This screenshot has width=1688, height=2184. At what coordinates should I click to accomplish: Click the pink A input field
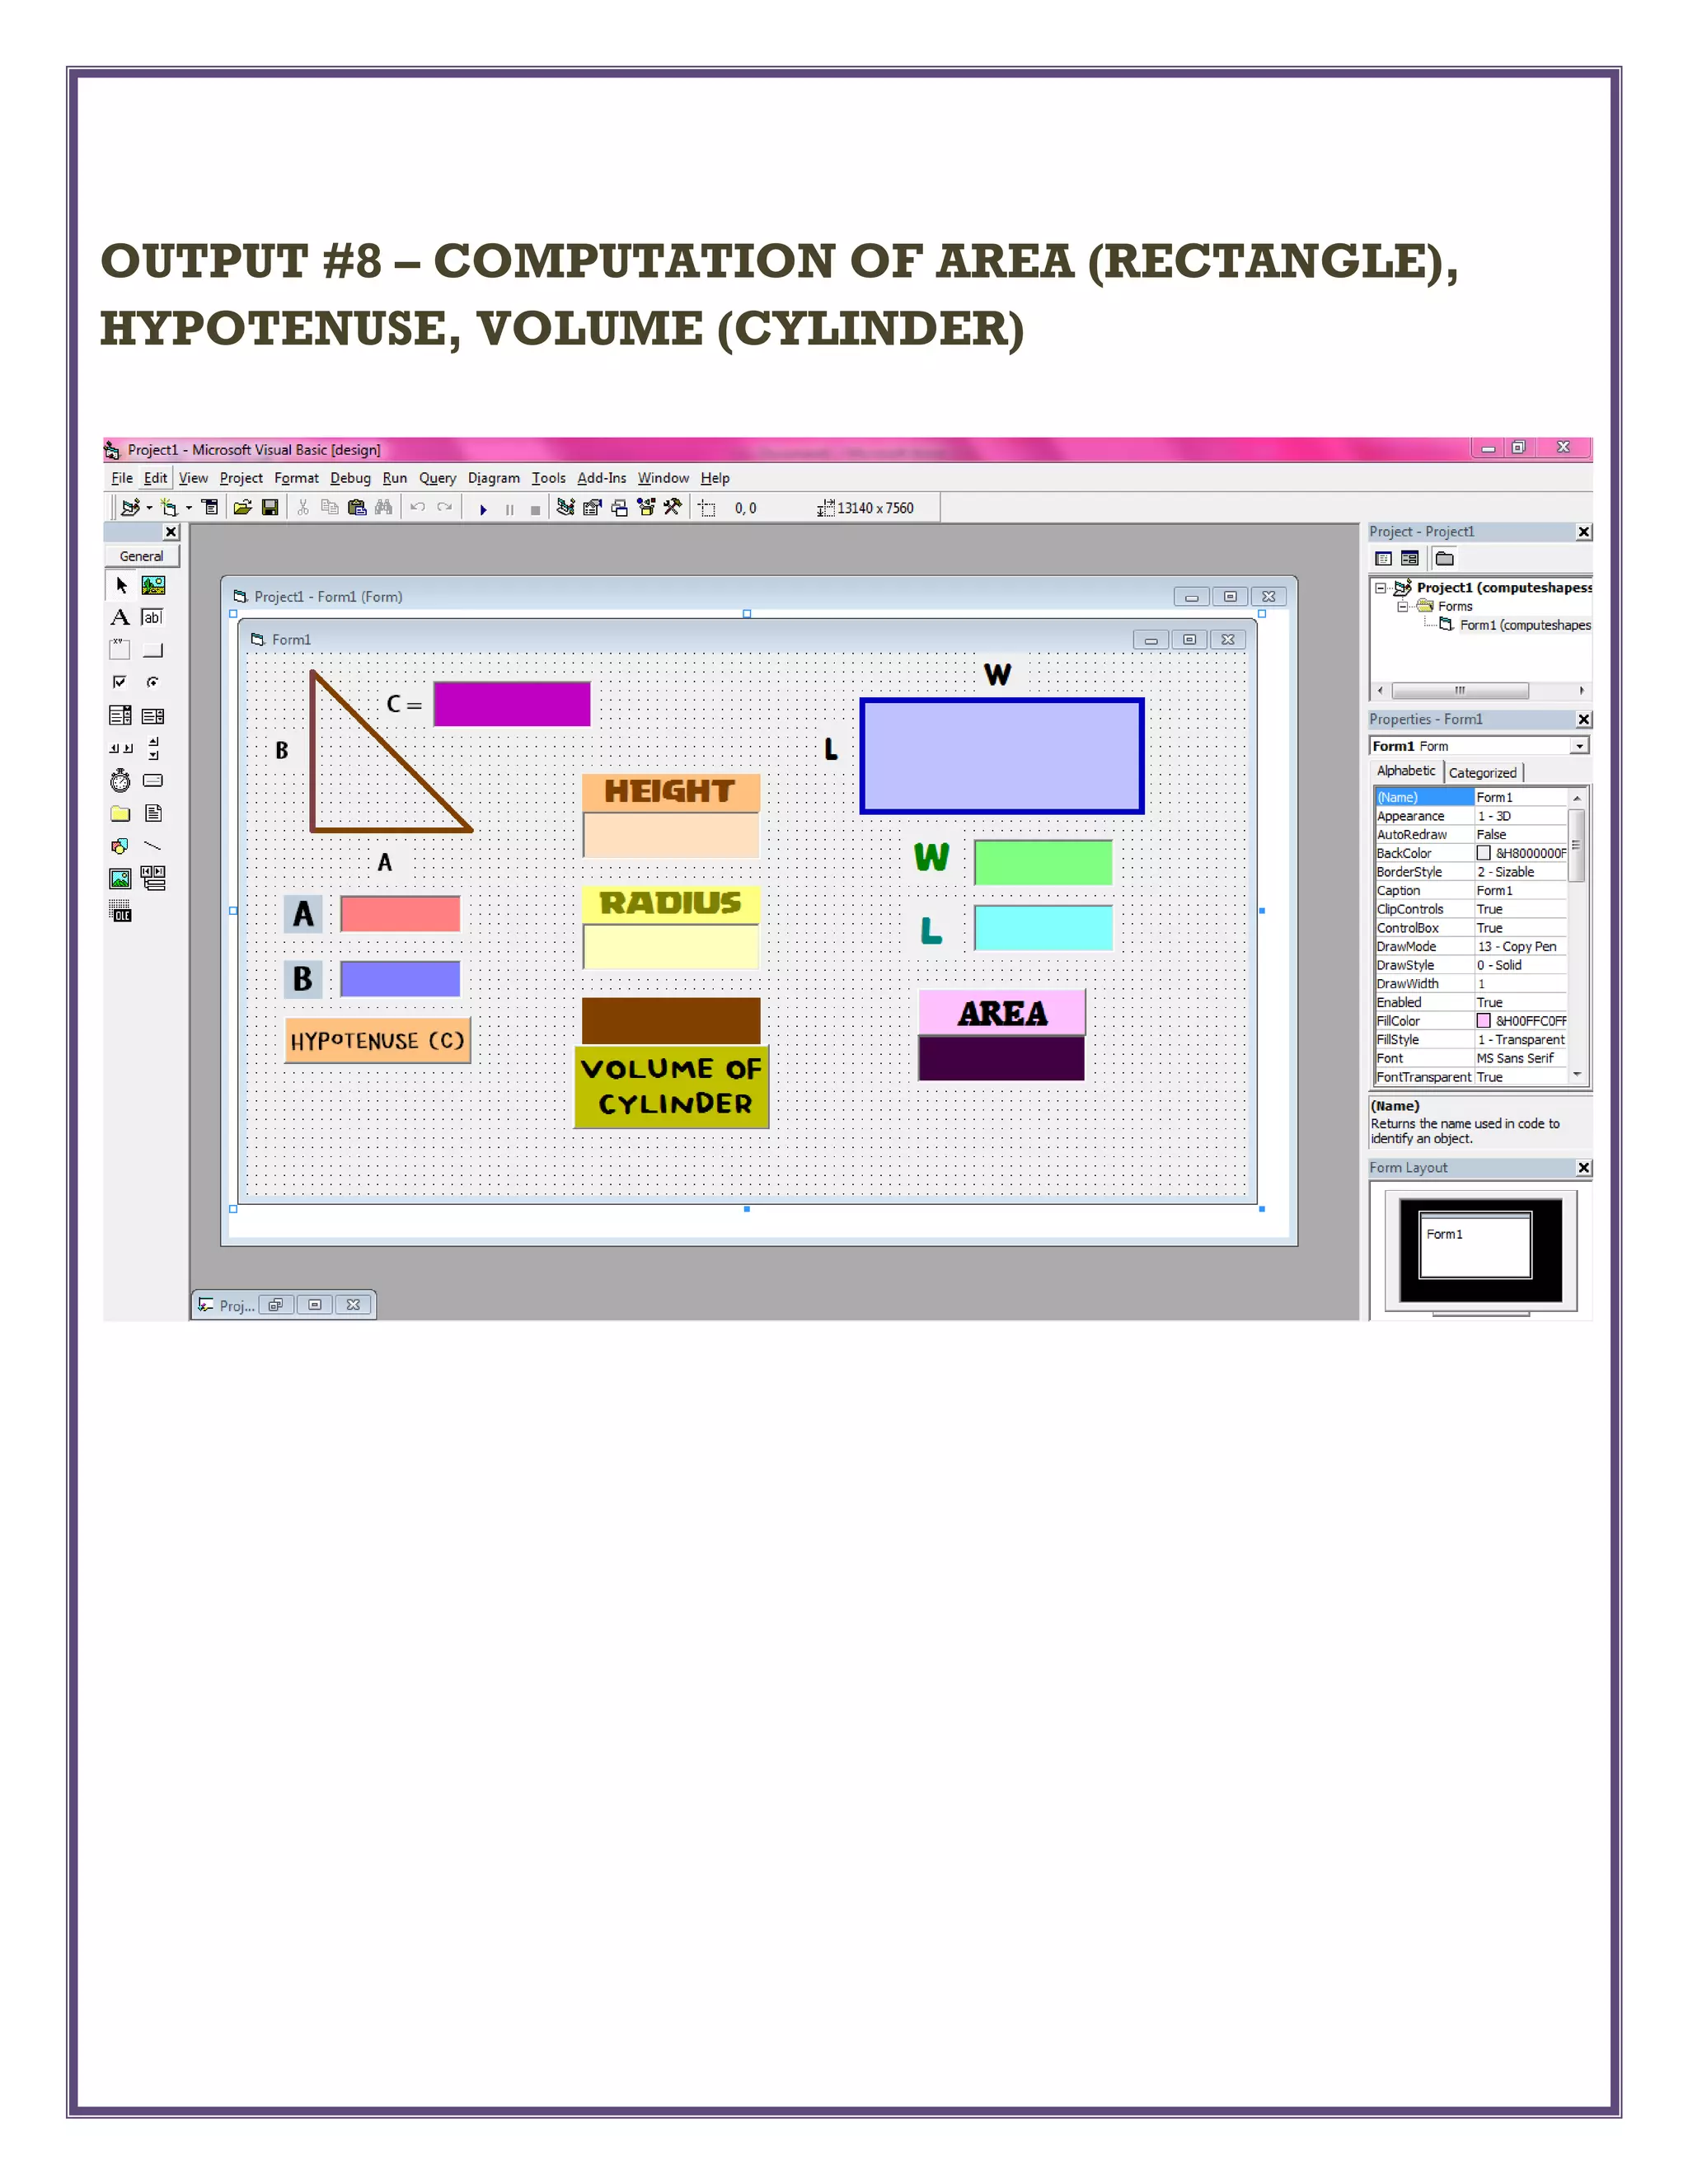[x=400, y=914]
